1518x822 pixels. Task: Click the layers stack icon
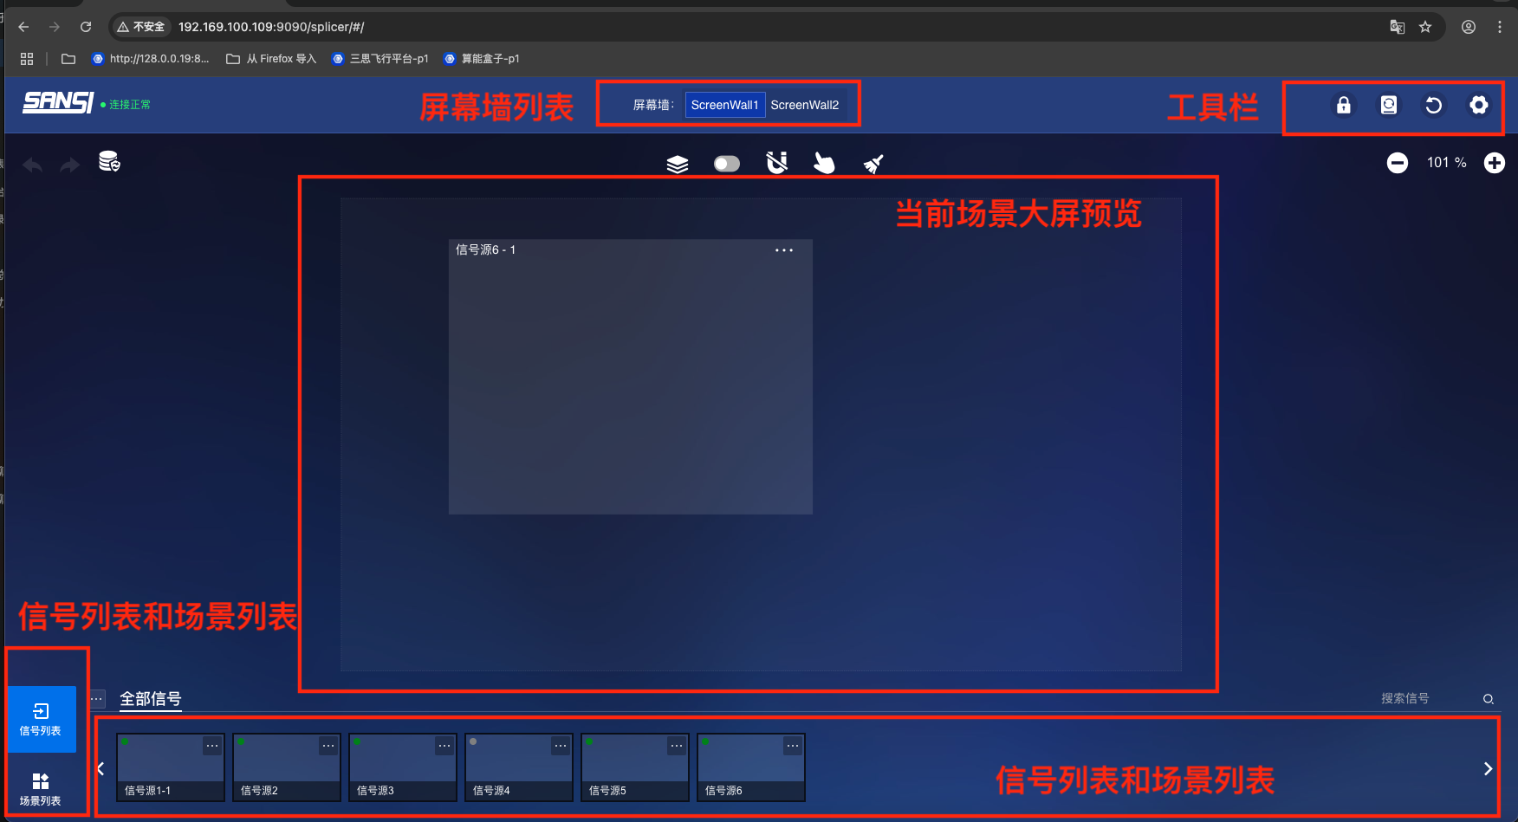678,164
